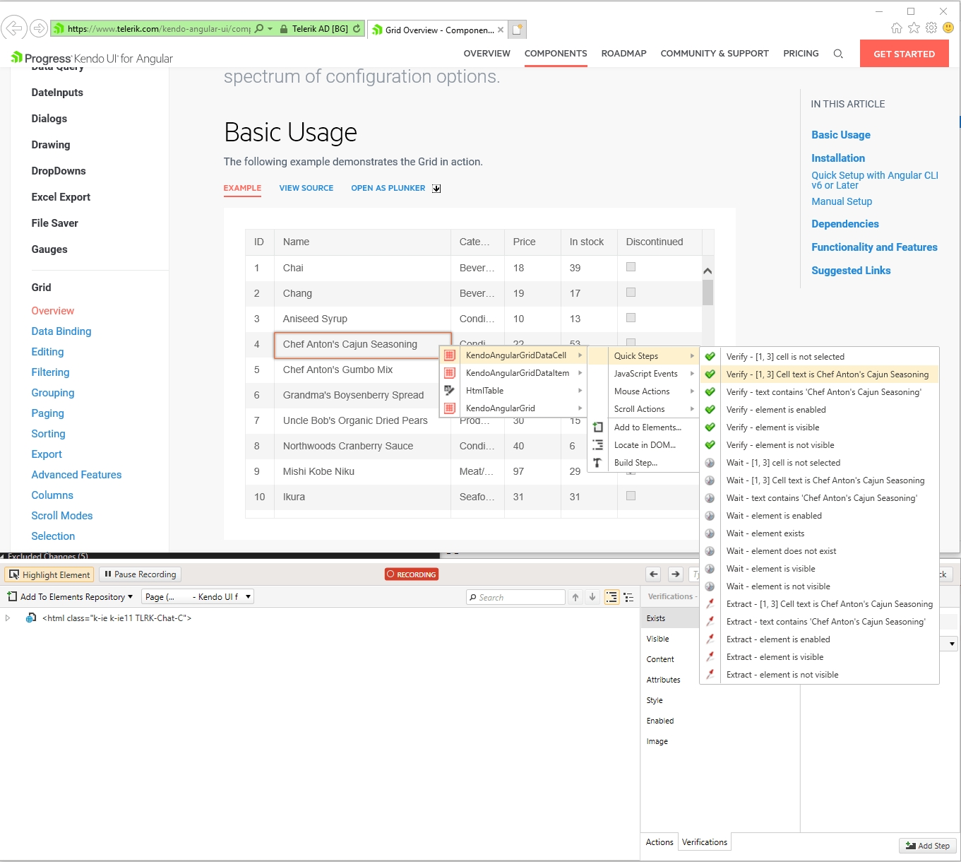961x862 pixels.
Task: Open the browser home icon
Action: click(x=897, y=28)
